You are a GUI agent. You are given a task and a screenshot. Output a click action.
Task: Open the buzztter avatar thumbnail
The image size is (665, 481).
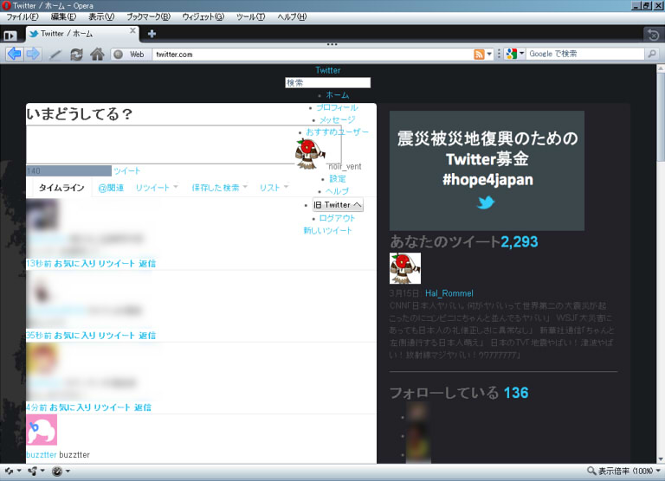point(42,430)
